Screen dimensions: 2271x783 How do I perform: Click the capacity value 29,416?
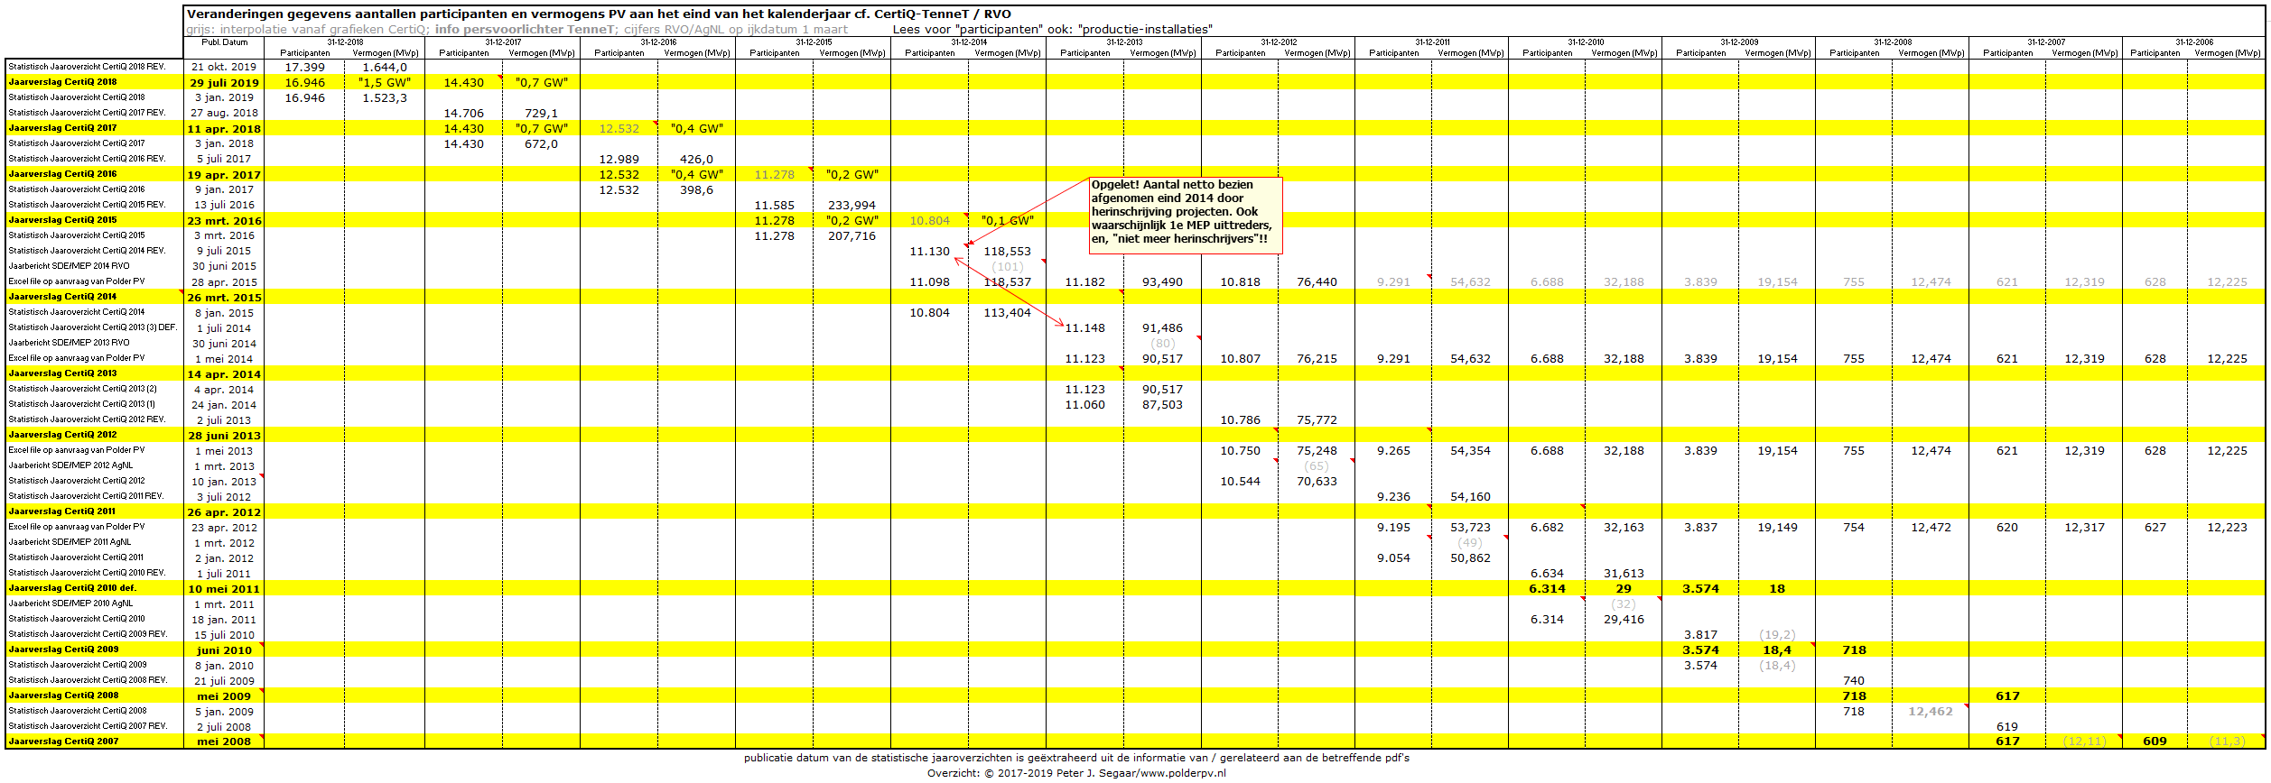[1624, 619]
